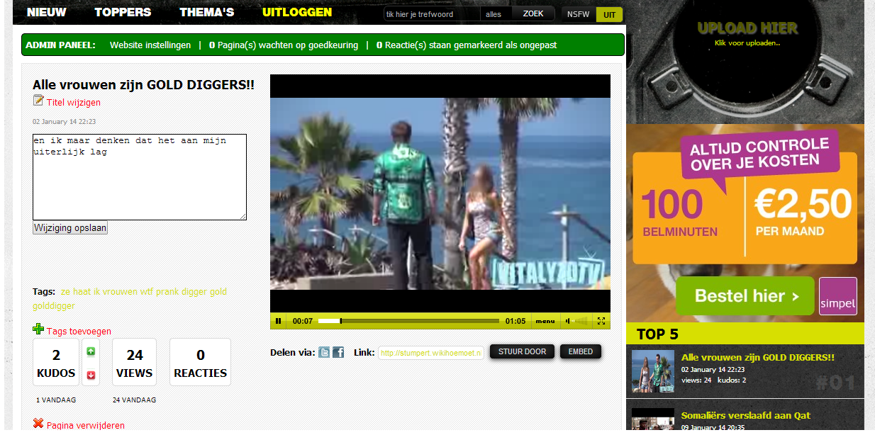Viewport: 875px width, 435px height.
Task: Mute the player via speaker icon
Action: (568, 321)
